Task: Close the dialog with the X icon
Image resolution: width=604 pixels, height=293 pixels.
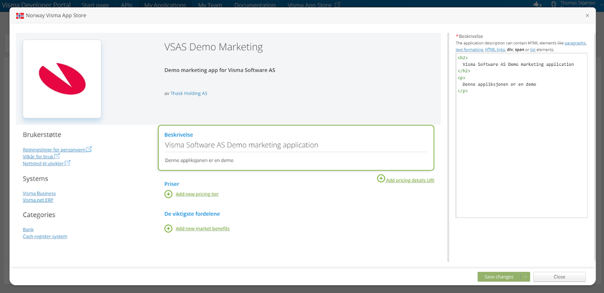Action: point(587,15)
